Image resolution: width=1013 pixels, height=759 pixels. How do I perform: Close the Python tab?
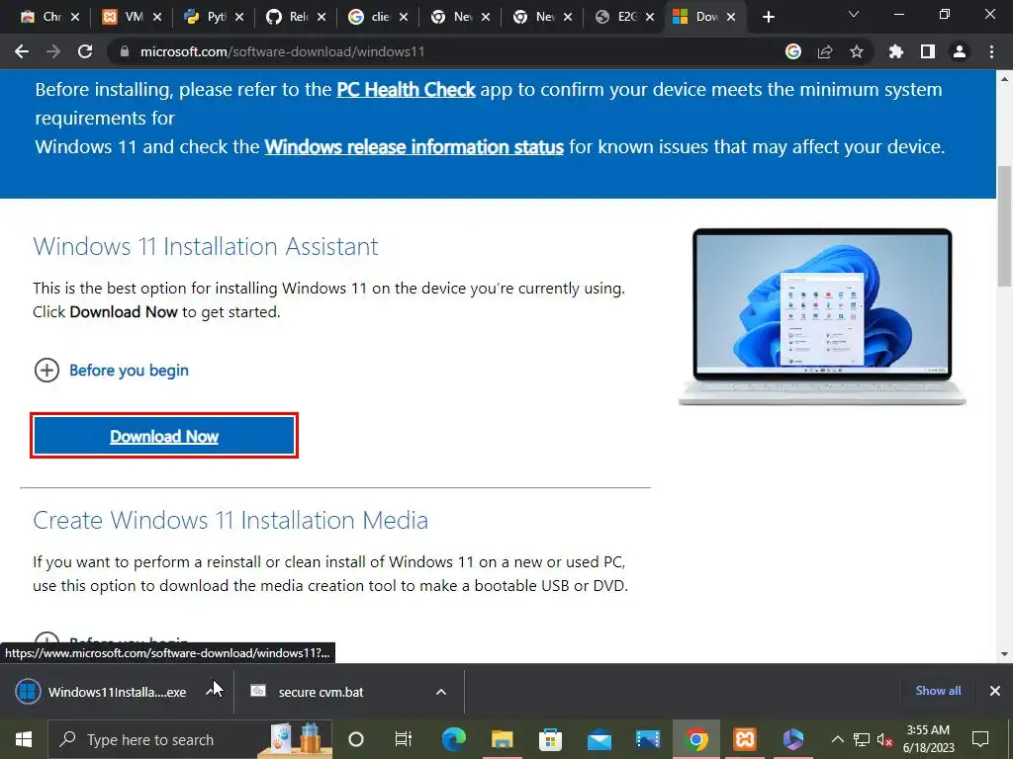tap(239, 17)
